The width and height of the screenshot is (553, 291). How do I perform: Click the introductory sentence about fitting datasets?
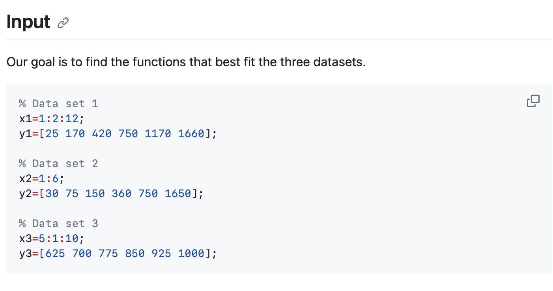185,62
